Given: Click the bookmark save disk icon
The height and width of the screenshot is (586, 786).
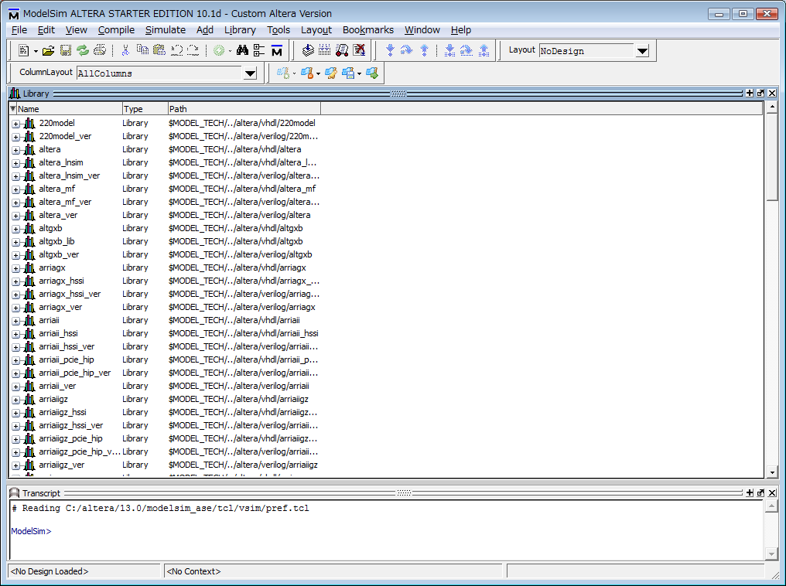Looking at the screenshot, I should coord(348,73).
